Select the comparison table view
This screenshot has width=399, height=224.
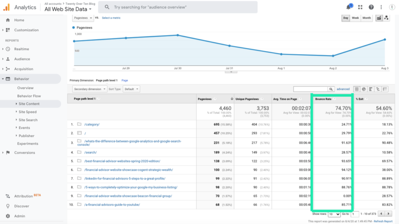[378, 89]
